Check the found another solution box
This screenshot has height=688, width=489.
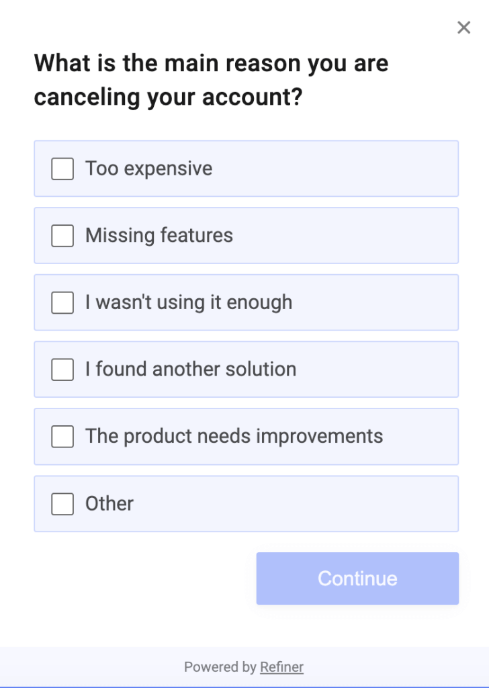tap(62, 370)
